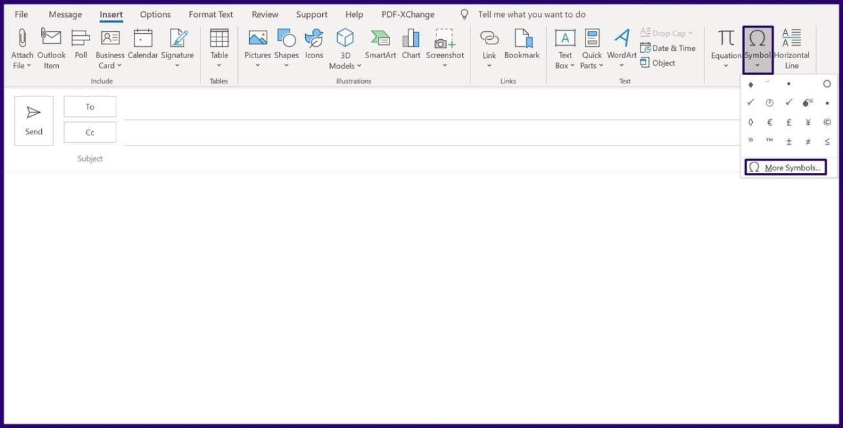Open the Review tab
The image size is (843, 428).
click(265, 14)
